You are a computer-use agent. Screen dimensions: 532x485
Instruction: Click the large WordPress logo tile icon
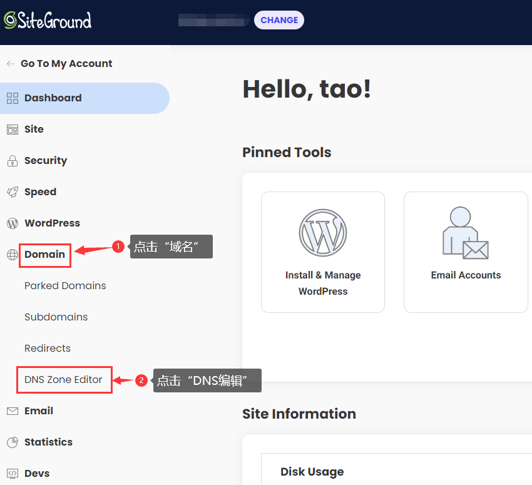coord(323,233)
